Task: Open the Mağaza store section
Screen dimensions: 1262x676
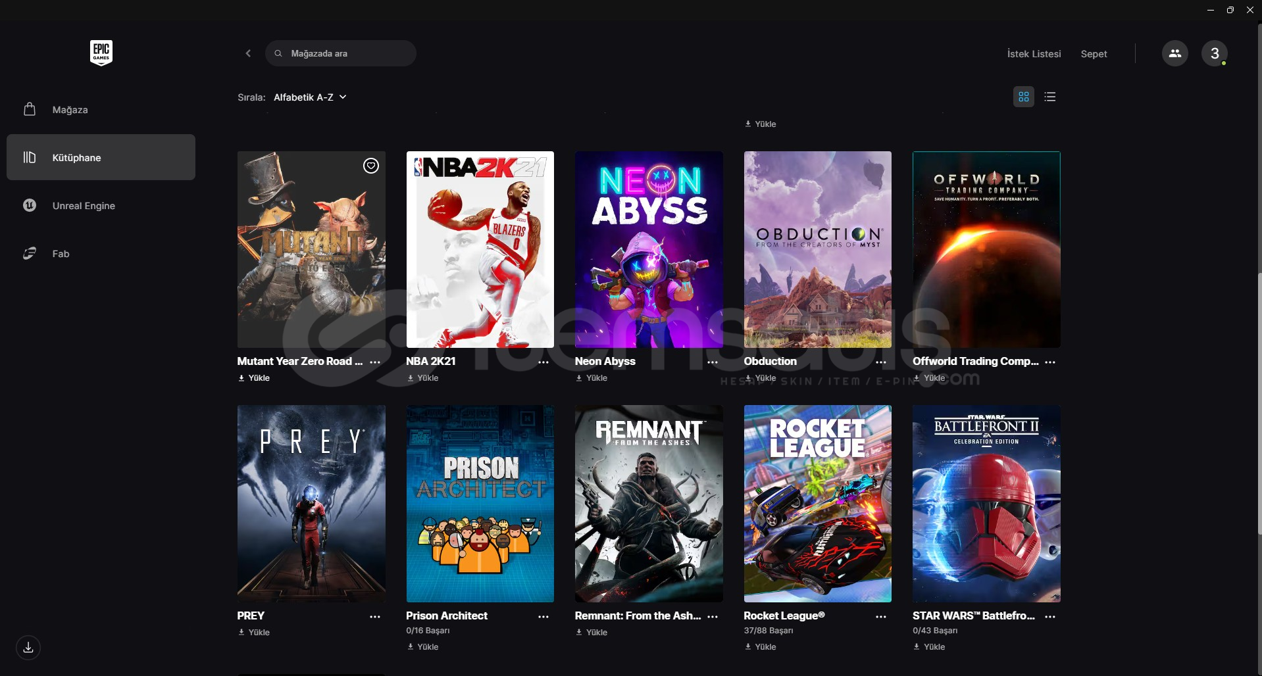Action: (101, 109)
